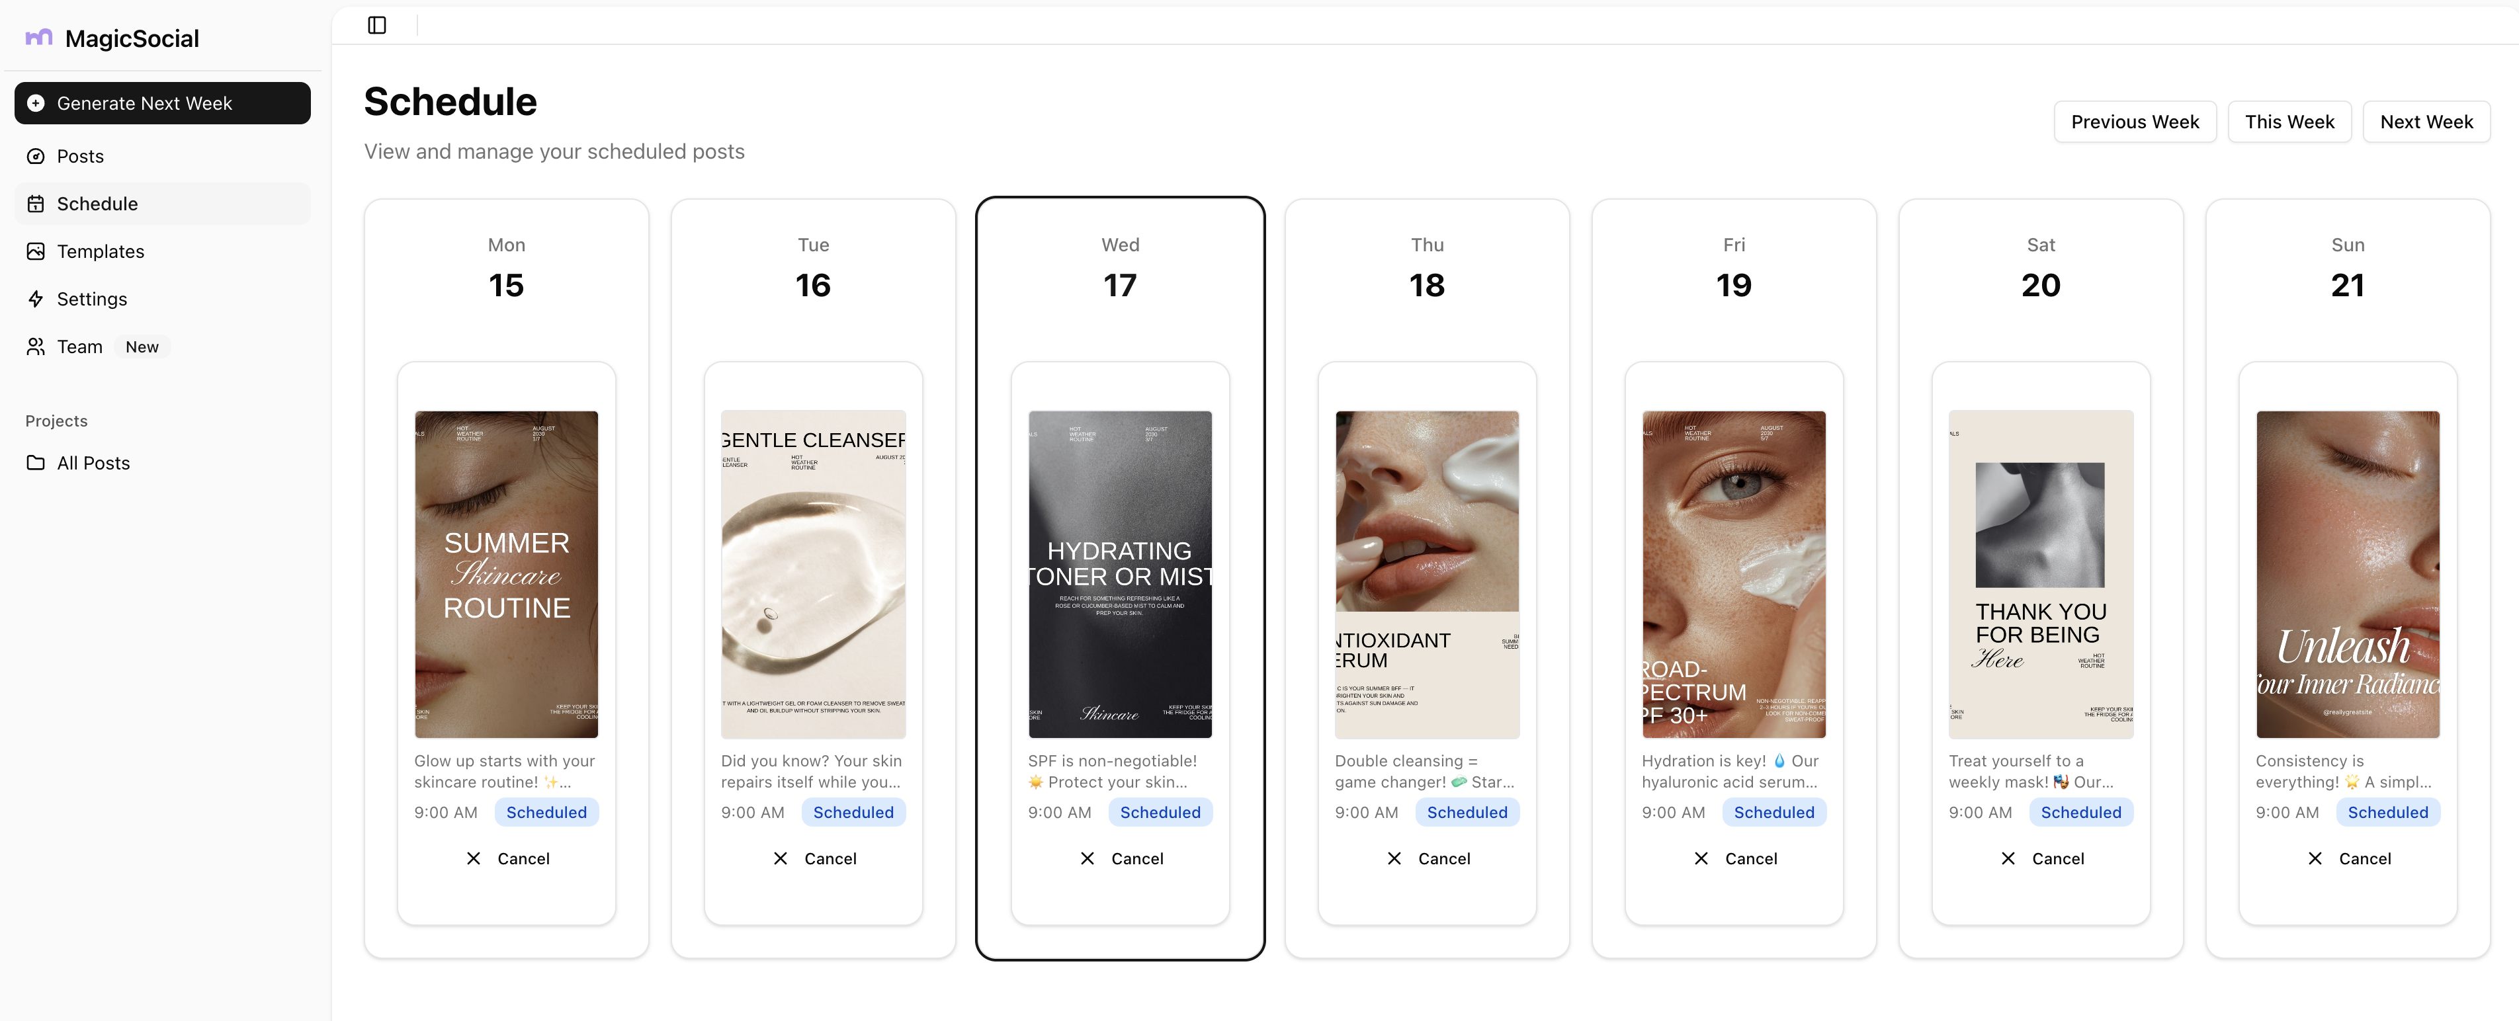This screenshot has width=2519, height=1021.
Task: Cancel the Wednesday 17 scheduled post
Action: (x=1121, y=858)
